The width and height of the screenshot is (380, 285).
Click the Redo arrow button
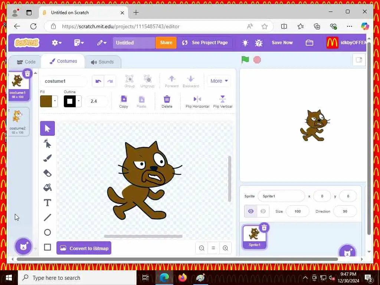click(x=110, y=81)
